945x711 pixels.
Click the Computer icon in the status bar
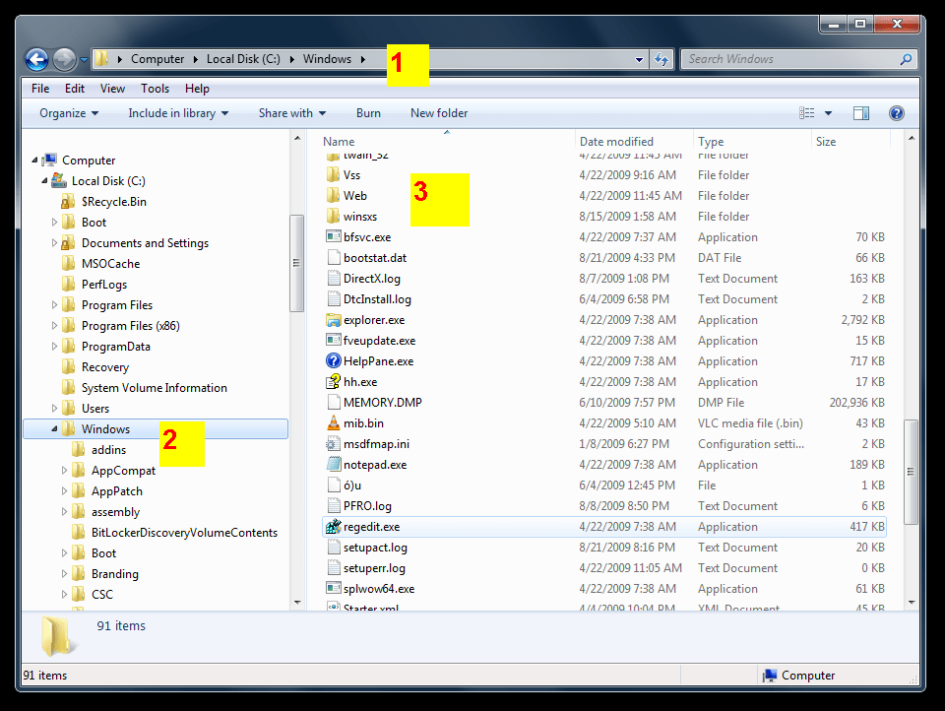769,675
